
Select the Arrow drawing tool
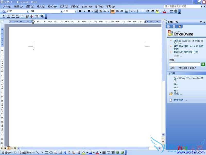click(42, 152)
